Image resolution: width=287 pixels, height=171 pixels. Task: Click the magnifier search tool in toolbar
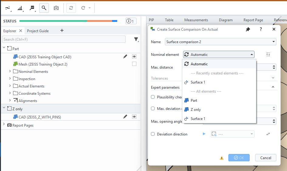pyautogui.click(x=44, y=8)
